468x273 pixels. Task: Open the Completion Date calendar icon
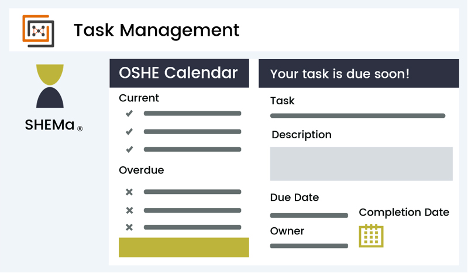(x=371, y=236)
